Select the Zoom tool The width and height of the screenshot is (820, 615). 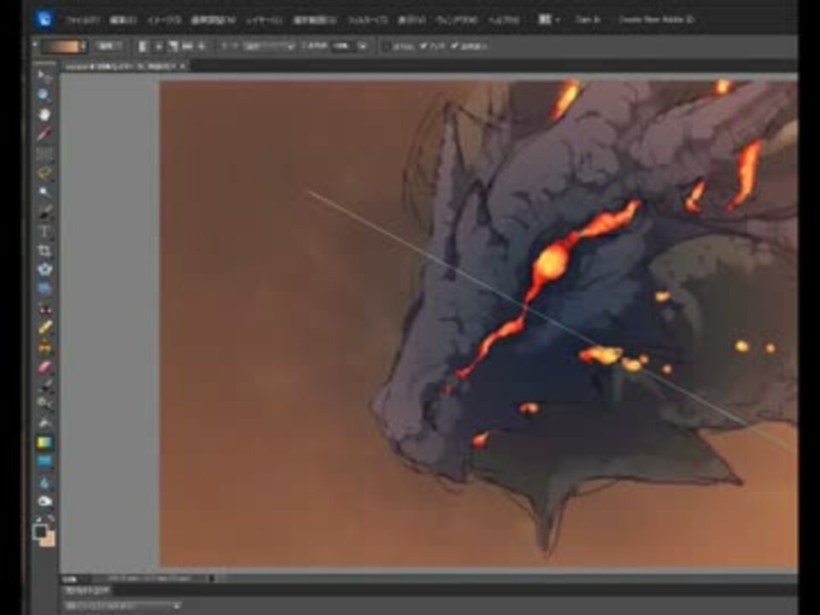pyautogui.click(x=45, y=96)
